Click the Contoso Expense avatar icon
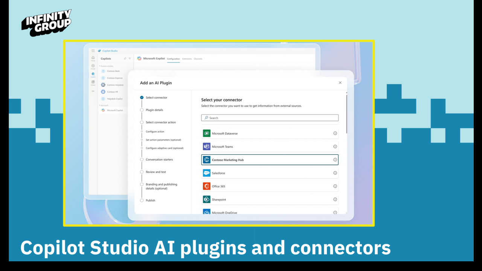Screen dimensions: 482x271 tap(103, 78)
